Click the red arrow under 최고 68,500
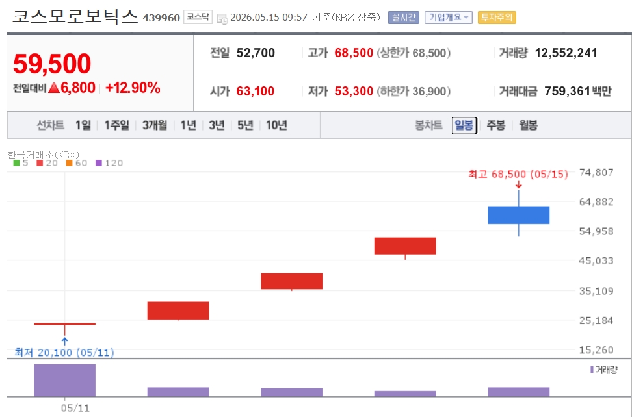This screenshot has height=417, width=632. (519, 184)
